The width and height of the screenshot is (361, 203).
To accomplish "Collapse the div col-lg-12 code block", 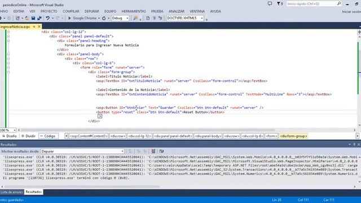I will (x=8, y=32).
